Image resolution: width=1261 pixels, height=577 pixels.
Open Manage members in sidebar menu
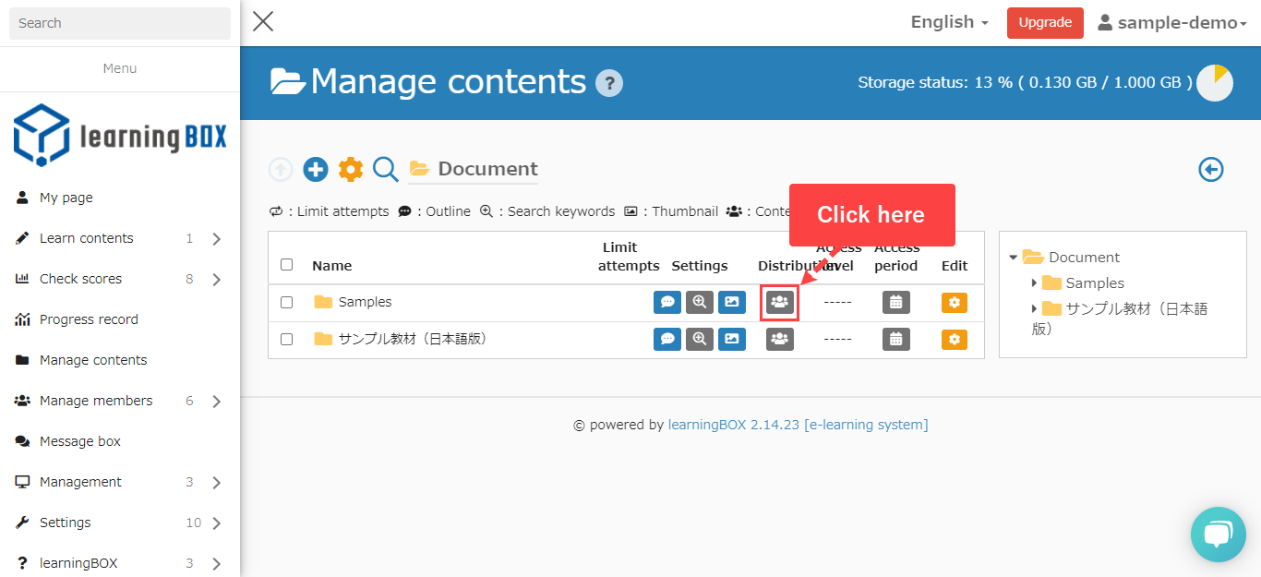pyautogui.click(x=96, y=401)
